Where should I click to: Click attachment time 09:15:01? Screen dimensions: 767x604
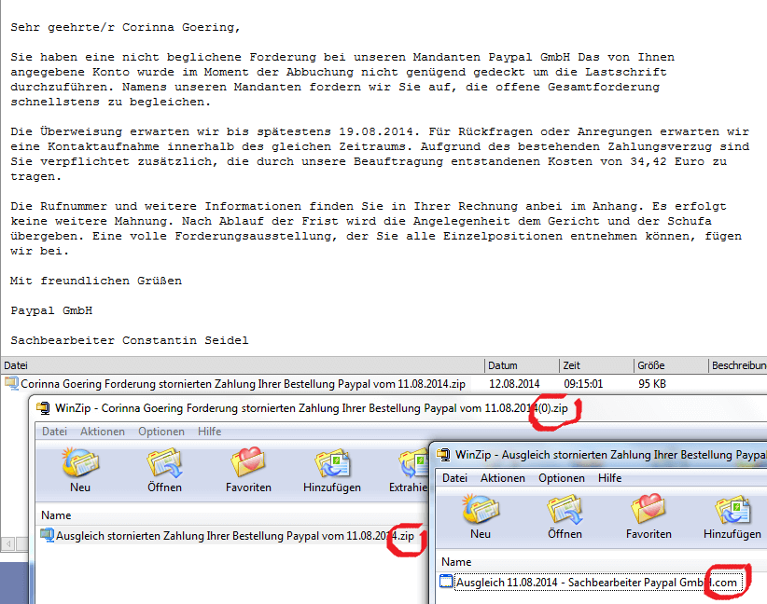pos(583,384)
